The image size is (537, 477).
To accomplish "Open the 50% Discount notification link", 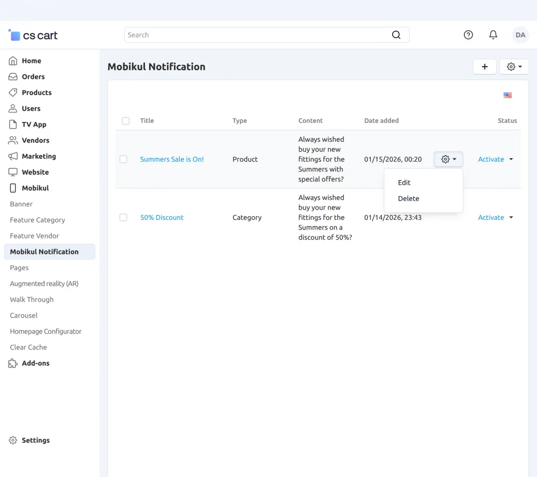I will pyautogui.click(x=162, y=218).
